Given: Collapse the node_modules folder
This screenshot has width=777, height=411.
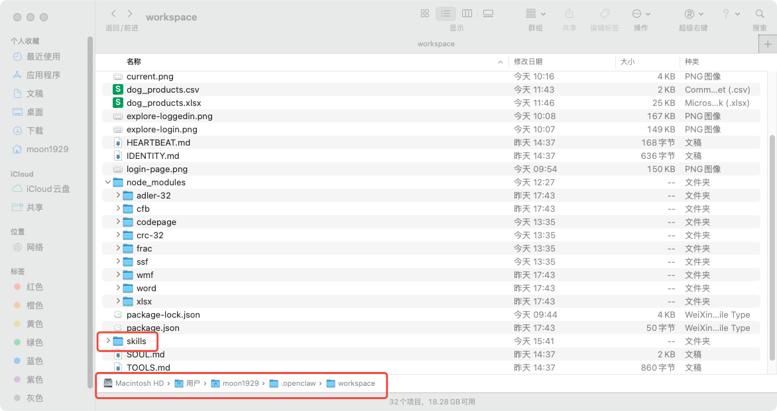Looking at the screenshot, I should click(108, 182).
